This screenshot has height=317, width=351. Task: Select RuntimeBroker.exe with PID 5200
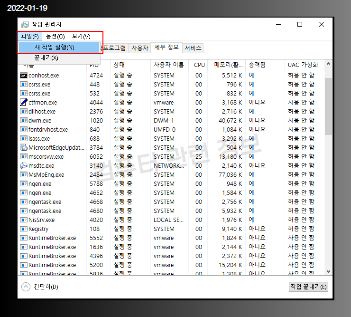[172, 265]
